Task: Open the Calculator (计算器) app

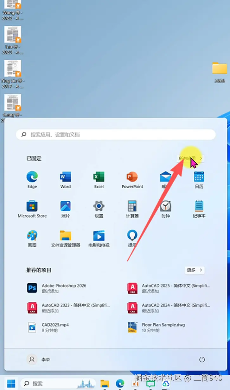Action: pyautogui.click(x=132, y=209)
